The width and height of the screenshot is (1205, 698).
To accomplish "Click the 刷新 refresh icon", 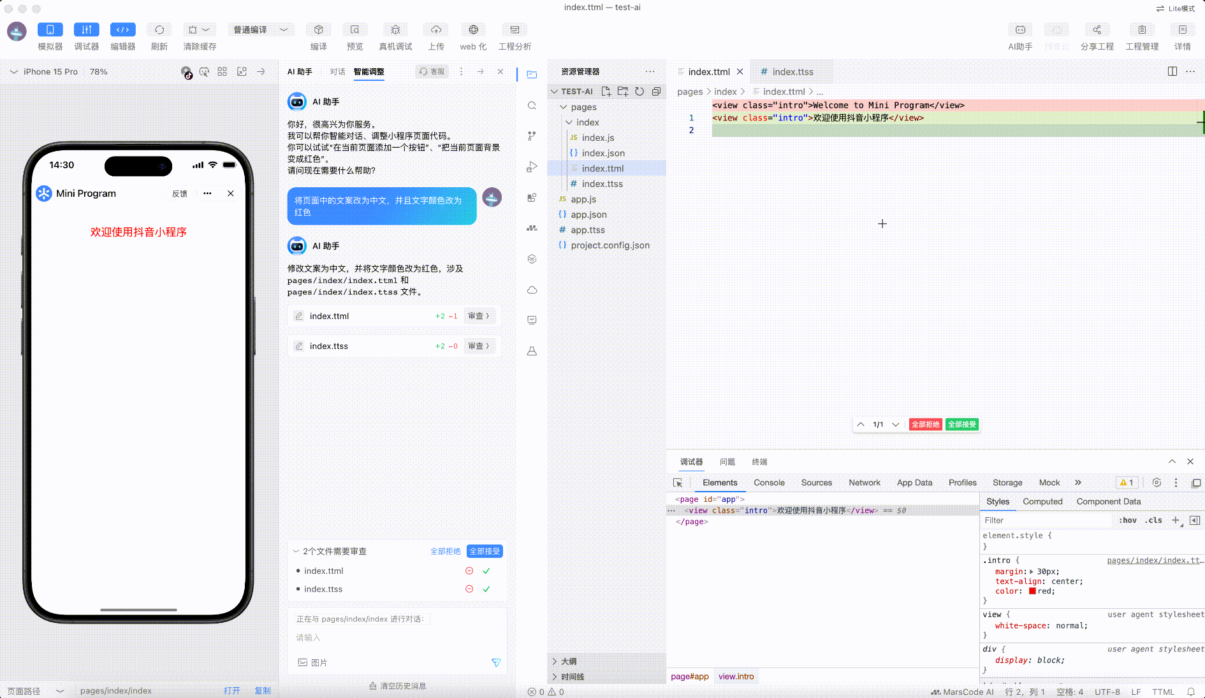I will coord(159,30).
